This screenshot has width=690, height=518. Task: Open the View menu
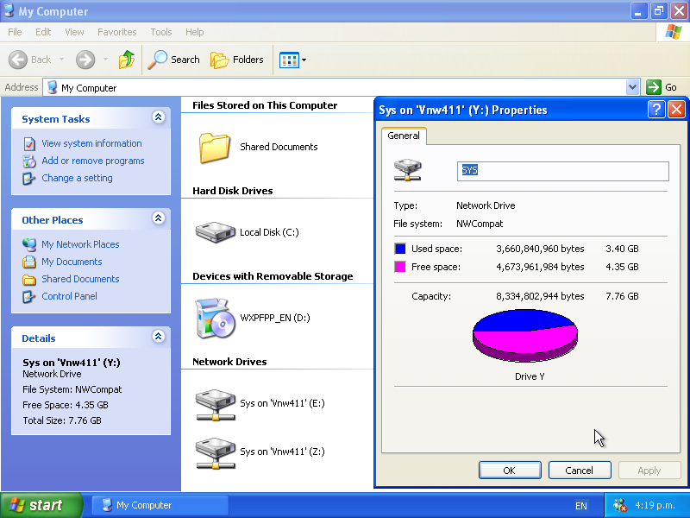click(74, 32)
